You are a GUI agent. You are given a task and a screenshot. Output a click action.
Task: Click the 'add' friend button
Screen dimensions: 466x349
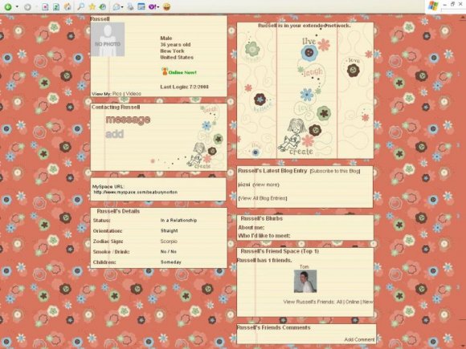click(114, 135)
